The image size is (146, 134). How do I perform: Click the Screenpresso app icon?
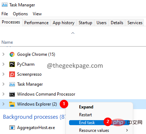tap(12, 74)
